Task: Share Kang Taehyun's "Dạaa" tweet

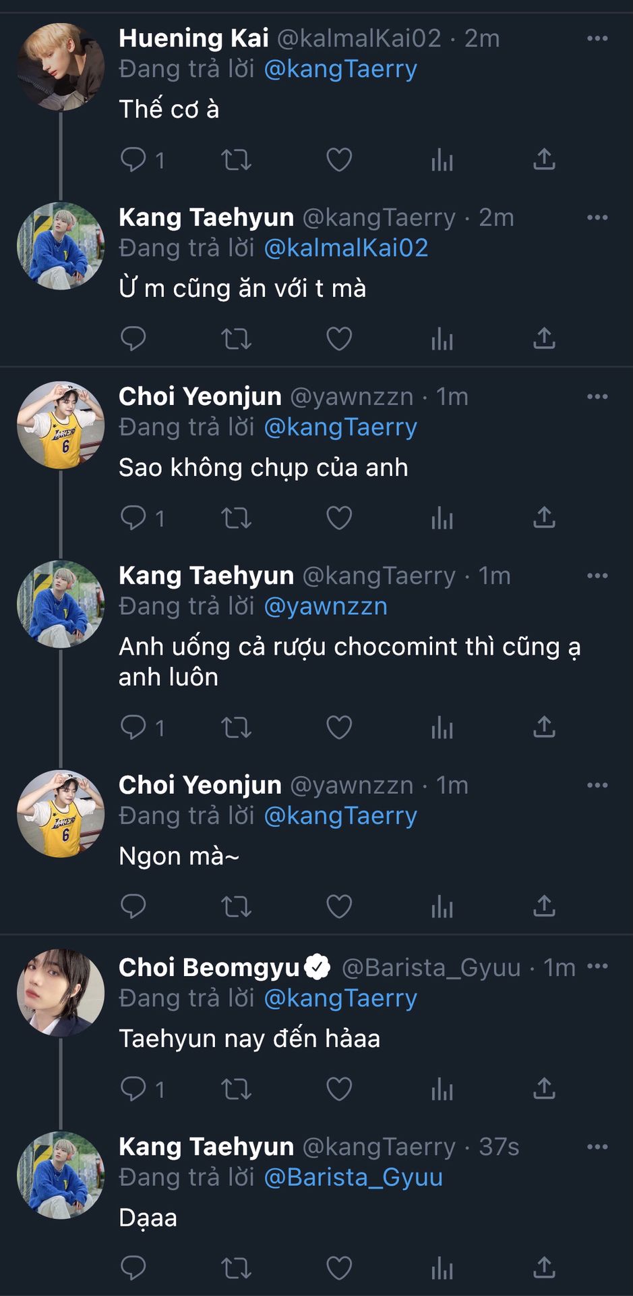Action: [x=544, y=1268]
